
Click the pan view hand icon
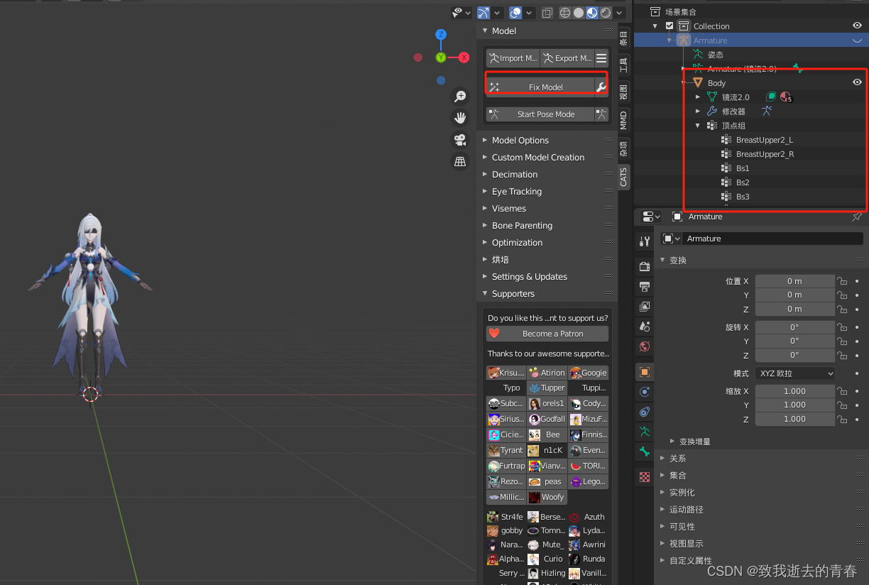tap(460, 118)
